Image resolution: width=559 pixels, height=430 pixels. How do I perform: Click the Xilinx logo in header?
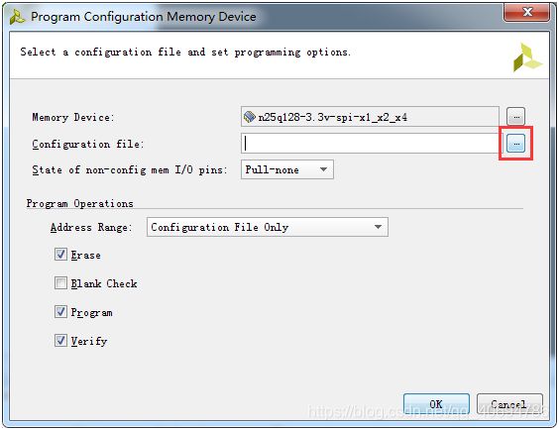(526, 57)
